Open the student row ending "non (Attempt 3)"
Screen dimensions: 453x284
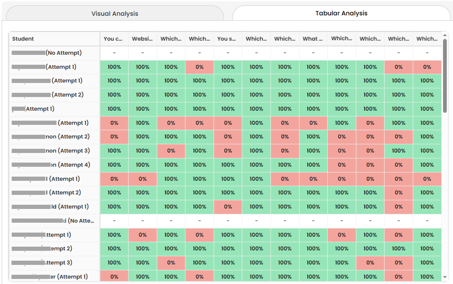[x=67, y=151]
